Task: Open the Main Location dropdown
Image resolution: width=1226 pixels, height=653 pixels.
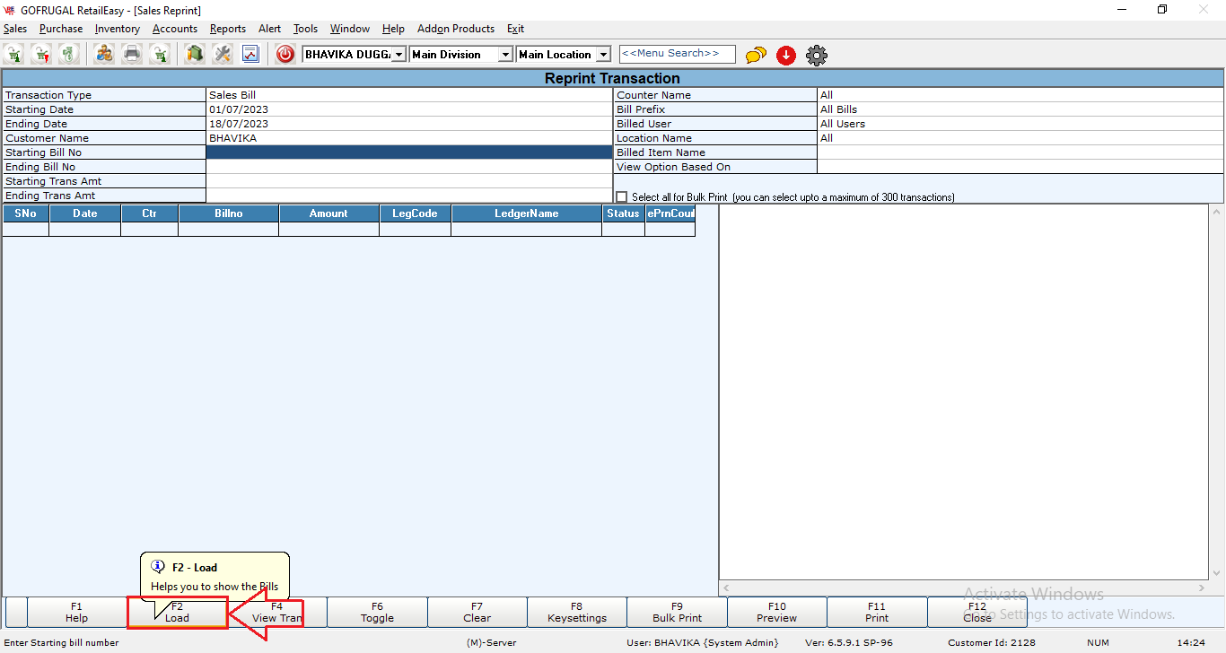Action: (x=603, y=55)
